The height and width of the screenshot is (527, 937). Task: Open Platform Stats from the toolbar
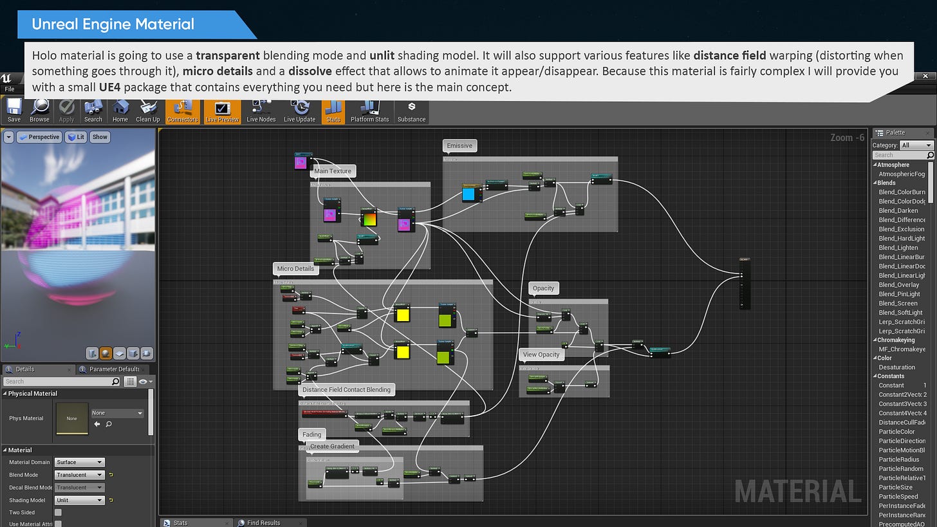(369, 111)
